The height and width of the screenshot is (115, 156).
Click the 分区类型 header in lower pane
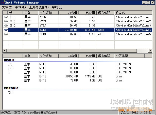pyautogui.click(x=129, y=56)
